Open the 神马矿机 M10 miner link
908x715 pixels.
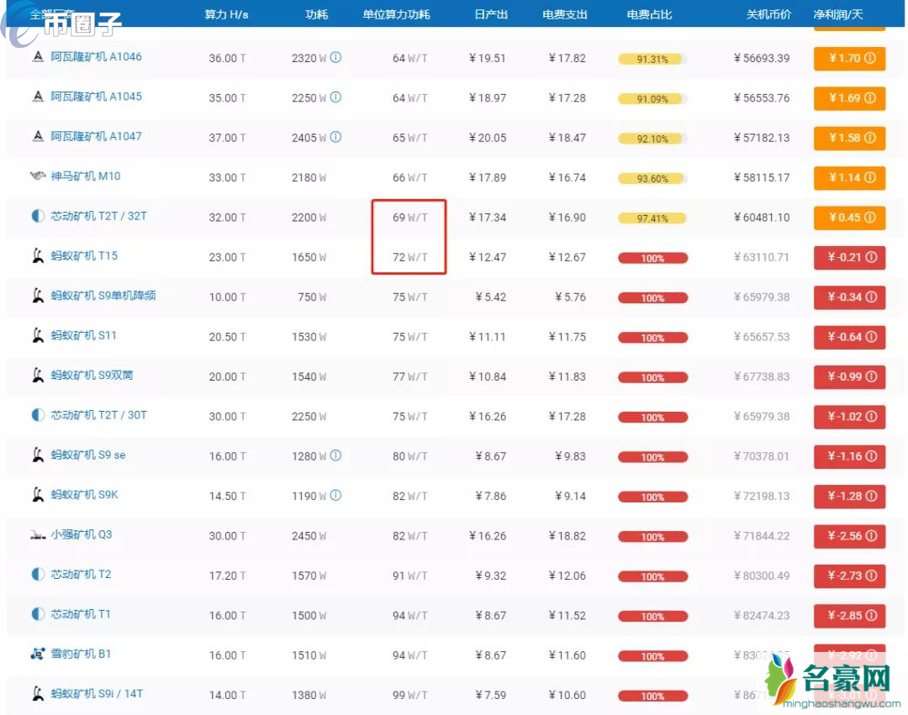86,176
